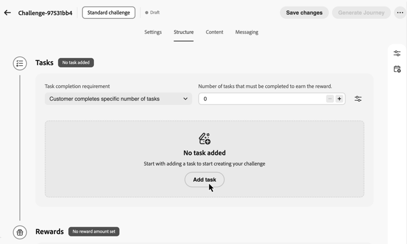This screenshot has height=244, width=407.
Task: Click the sliders icon beside the task number field
Action: (358, 98)
